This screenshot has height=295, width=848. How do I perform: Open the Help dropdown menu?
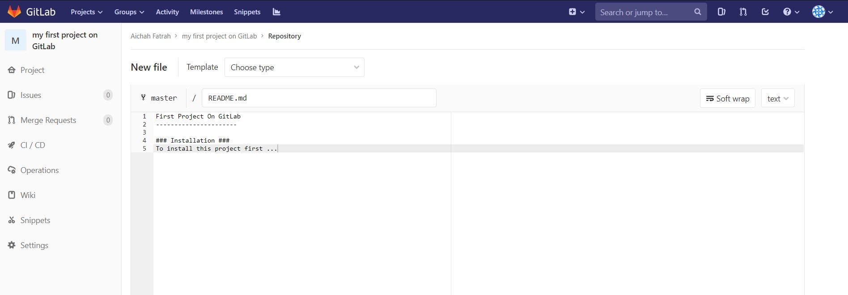tap(791, 12)
